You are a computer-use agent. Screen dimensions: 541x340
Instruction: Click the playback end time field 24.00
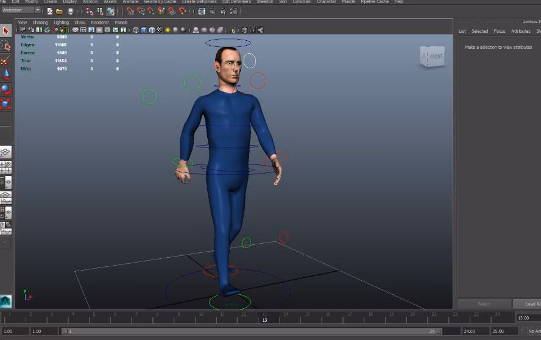475,331
